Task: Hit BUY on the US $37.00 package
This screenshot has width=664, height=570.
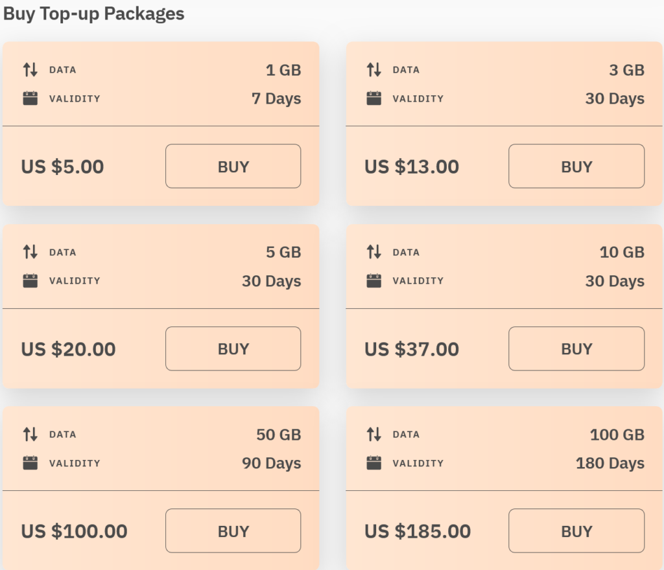Action: click(576, 348)
